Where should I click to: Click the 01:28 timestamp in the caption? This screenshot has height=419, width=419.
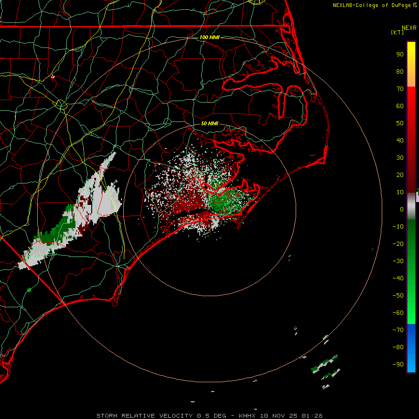(x=312, y=416)
